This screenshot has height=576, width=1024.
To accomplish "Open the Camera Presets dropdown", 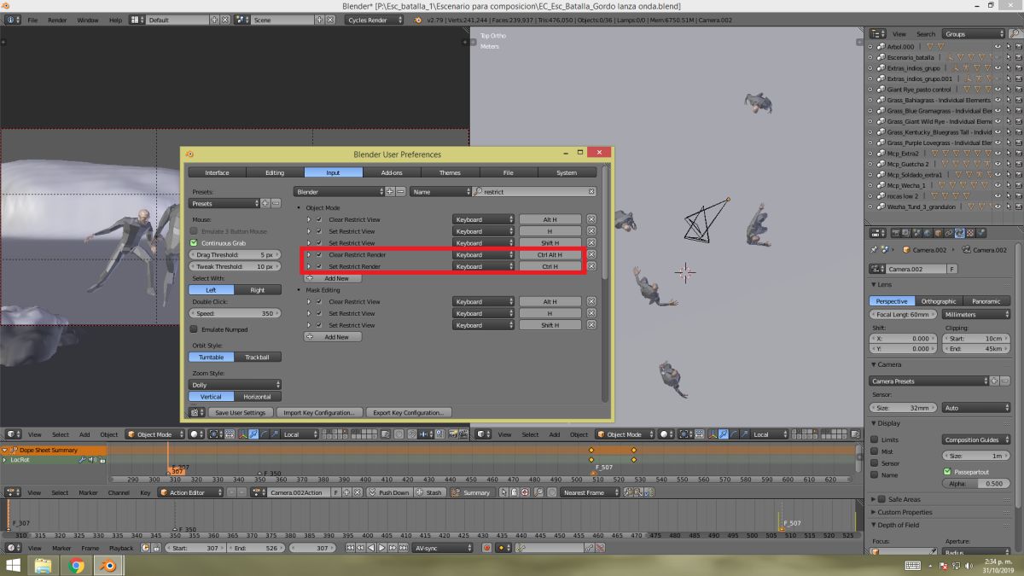I will click(x=929, y=381).
